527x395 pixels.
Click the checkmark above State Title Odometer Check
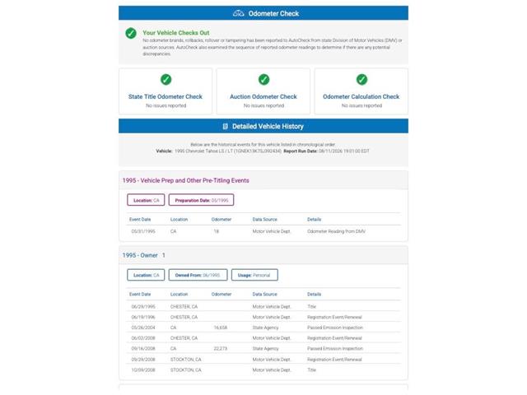(166, 80)
